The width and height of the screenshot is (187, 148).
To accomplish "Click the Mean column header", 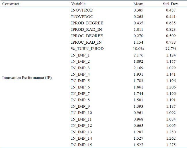I will [x=138, y=4].
